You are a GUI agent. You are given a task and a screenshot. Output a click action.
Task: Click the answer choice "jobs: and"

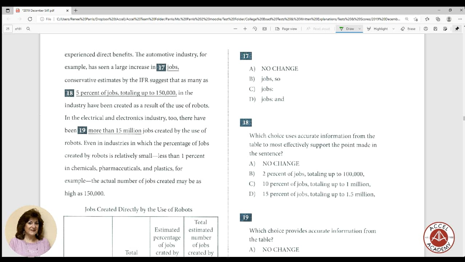[272, 99]
